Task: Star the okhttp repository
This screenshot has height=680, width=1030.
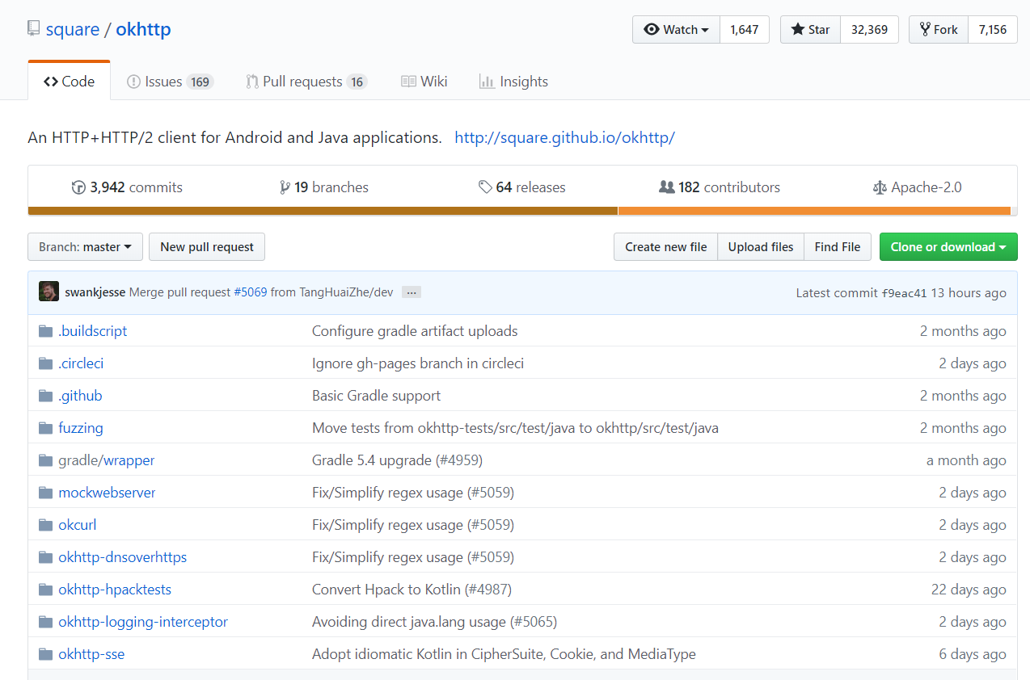Action: (811, 30)
